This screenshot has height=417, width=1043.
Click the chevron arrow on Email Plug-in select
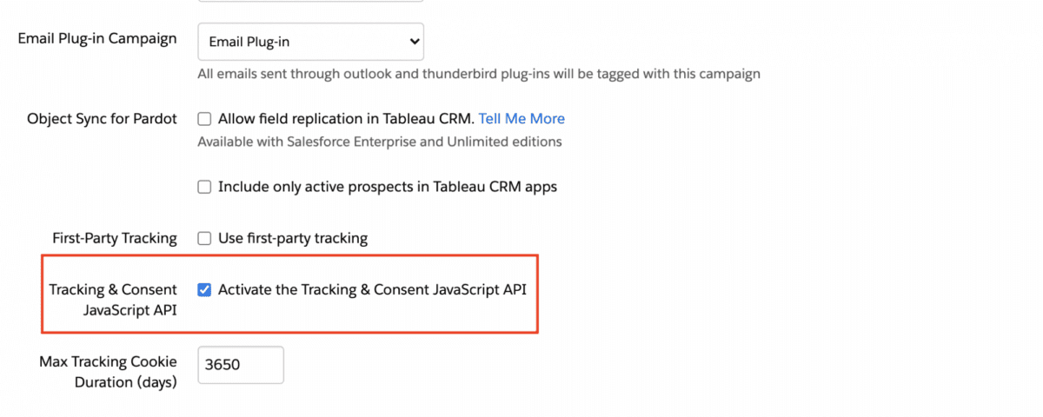[x=413, y=42]
